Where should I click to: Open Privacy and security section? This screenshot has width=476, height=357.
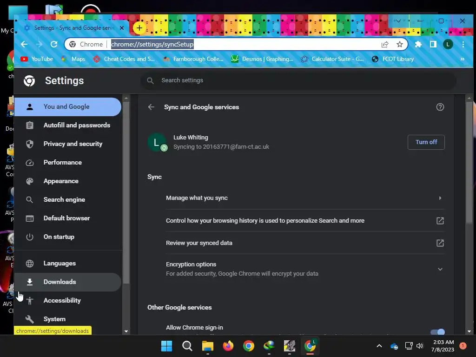(67, 144)
